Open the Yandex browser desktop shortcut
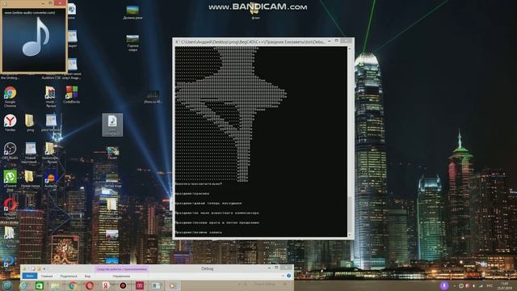 pos(10,124)
